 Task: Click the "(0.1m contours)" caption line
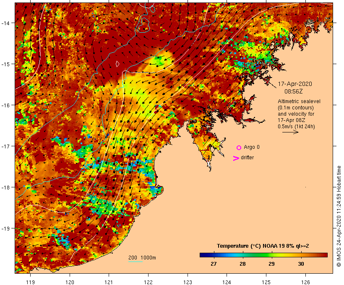click(296, 108)
